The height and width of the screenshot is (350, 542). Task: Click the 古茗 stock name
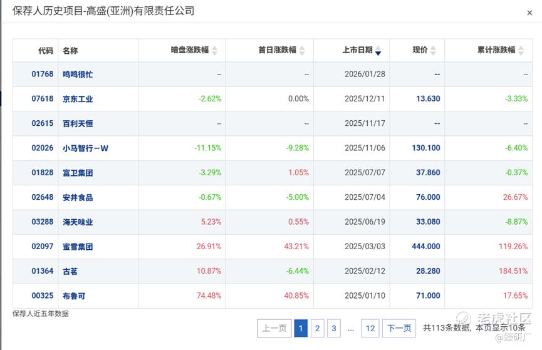(x=70, y=271)
